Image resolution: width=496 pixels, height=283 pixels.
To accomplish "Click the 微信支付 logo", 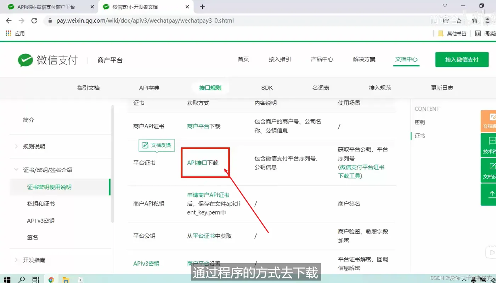I will coord(48,60).
